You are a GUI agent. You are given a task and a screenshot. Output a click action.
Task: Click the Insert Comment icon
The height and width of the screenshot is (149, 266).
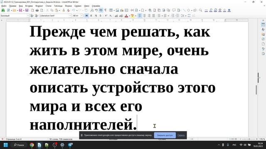click(174, 10)
